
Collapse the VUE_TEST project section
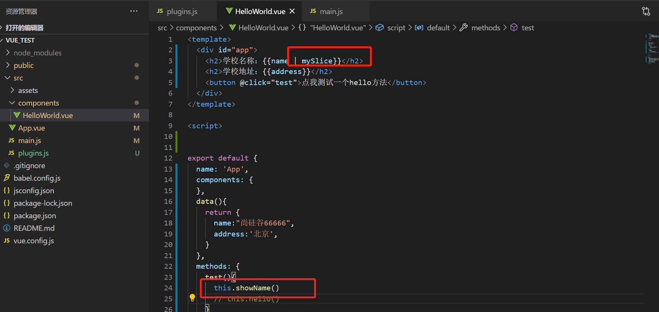74,40
